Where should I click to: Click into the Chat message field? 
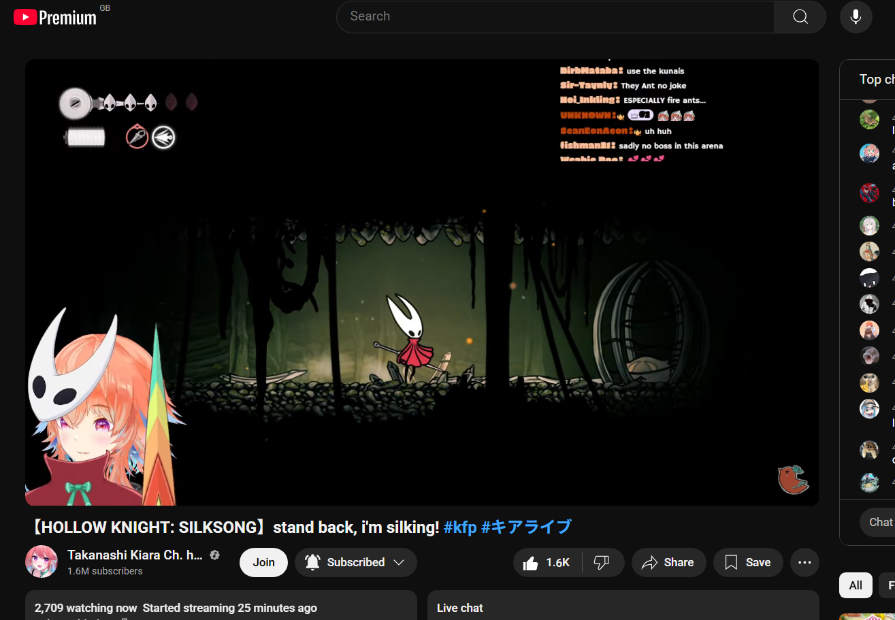click(878, 522)
